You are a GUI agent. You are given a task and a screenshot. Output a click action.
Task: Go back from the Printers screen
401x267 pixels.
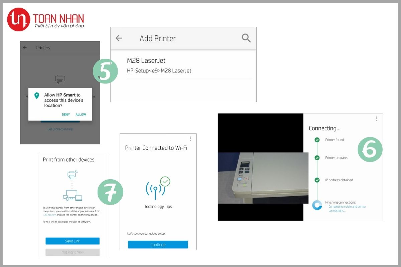[x=25, y=48]
